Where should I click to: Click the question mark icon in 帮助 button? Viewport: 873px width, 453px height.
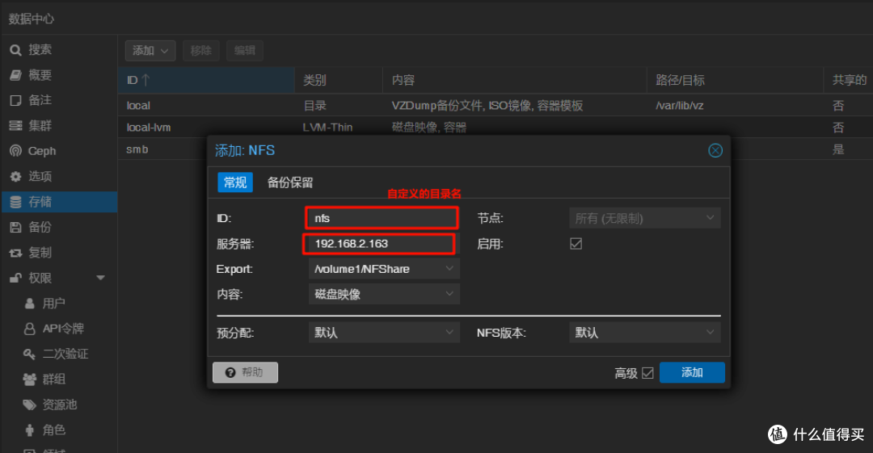tap(230, 372)
